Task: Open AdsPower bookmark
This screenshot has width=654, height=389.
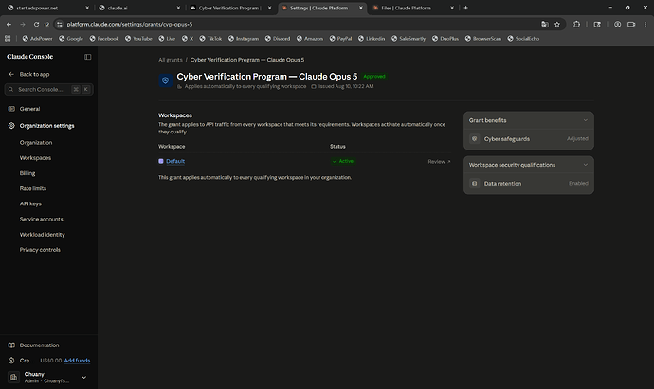Action: (38, 38)
